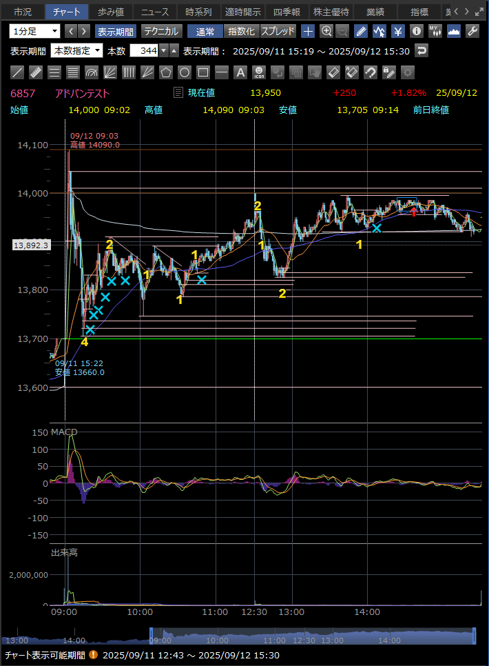This screenshot has height=666, width=489.
Task: Select the Fibonacci arc tool
Action: point(92,72)
